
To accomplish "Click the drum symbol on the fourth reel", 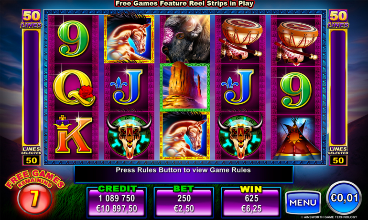I will click(240, 39).
